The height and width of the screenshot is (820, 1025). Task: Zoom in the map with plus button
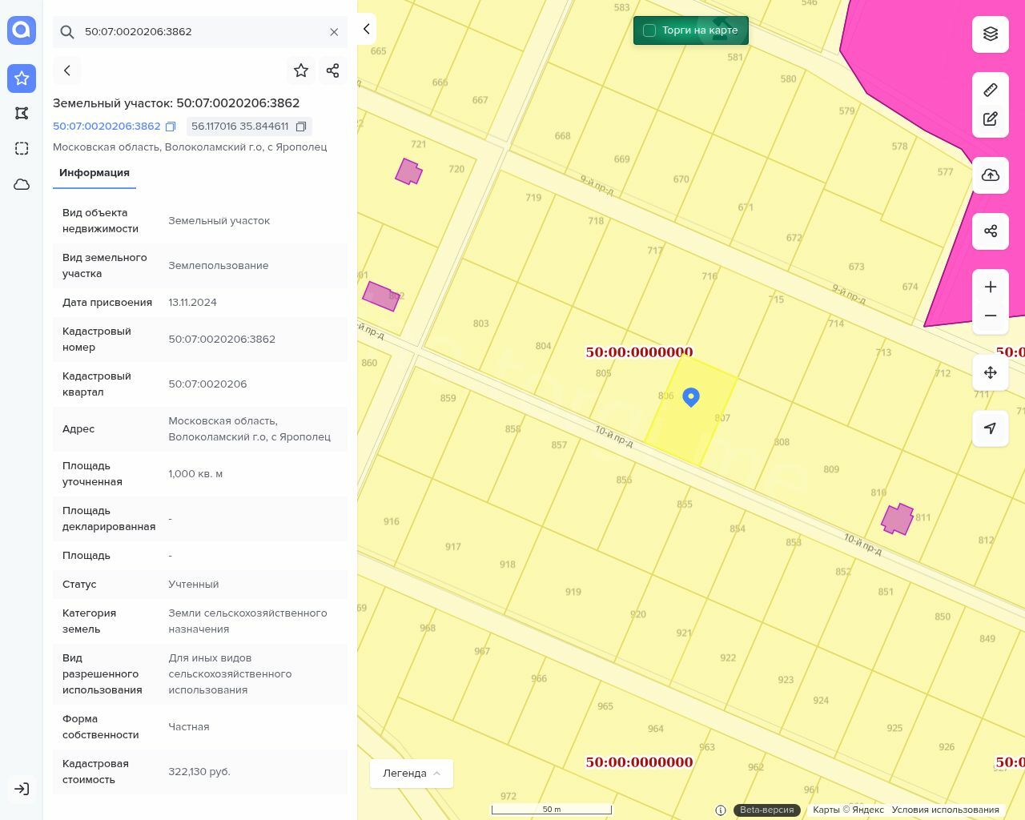(x=991, y=287)
